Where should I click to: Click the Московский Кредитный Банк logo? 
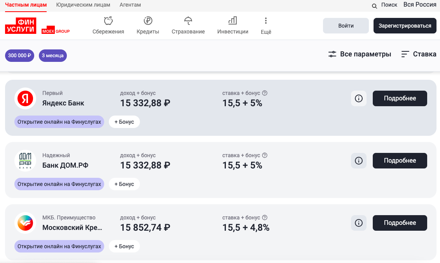tap(25, 223)
